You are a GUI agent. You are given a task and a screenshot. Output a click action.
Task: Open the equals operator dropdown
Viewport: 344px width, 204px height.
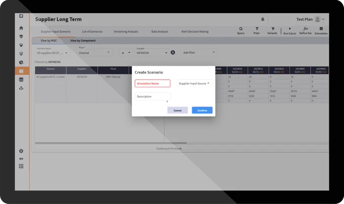126,53
